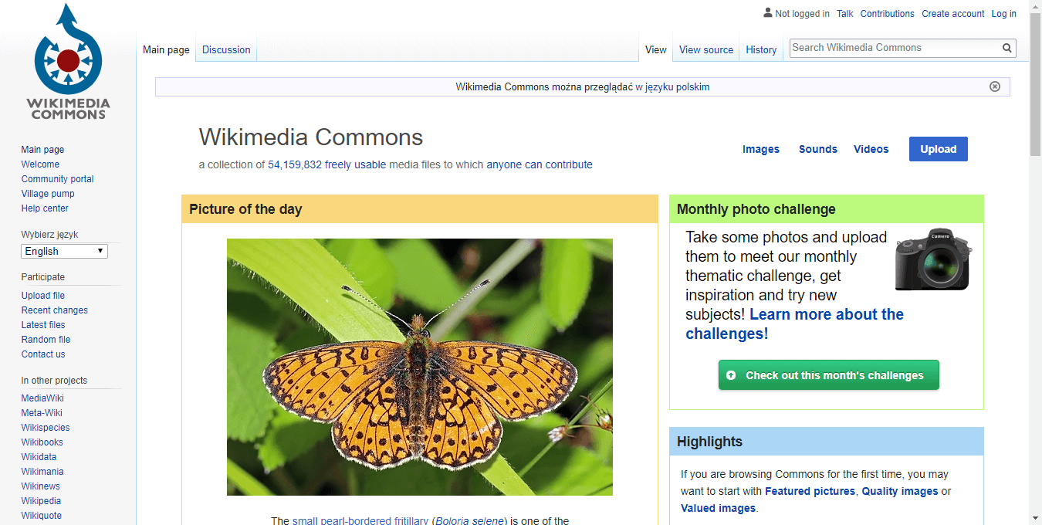
Task: Open Random file in the sidebar
Action: tap(46, 340)
